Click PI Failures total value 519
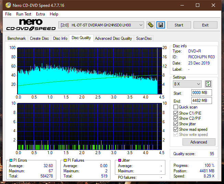Image resolution: width=224 pixels, height=184 pixels. tap(104, 176)
